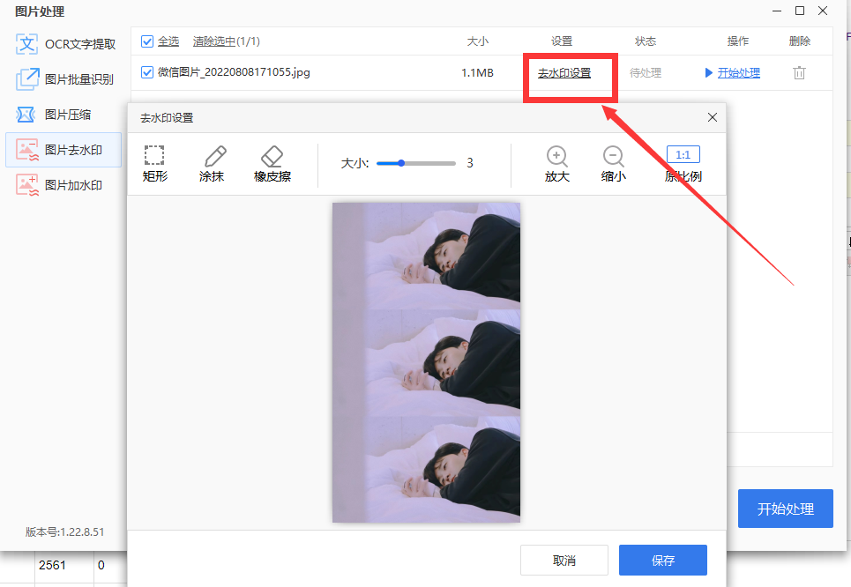Click the 缩小 zoom out icon
The width and height of the screenshot is (851, 587).
[x=613, y=163]
